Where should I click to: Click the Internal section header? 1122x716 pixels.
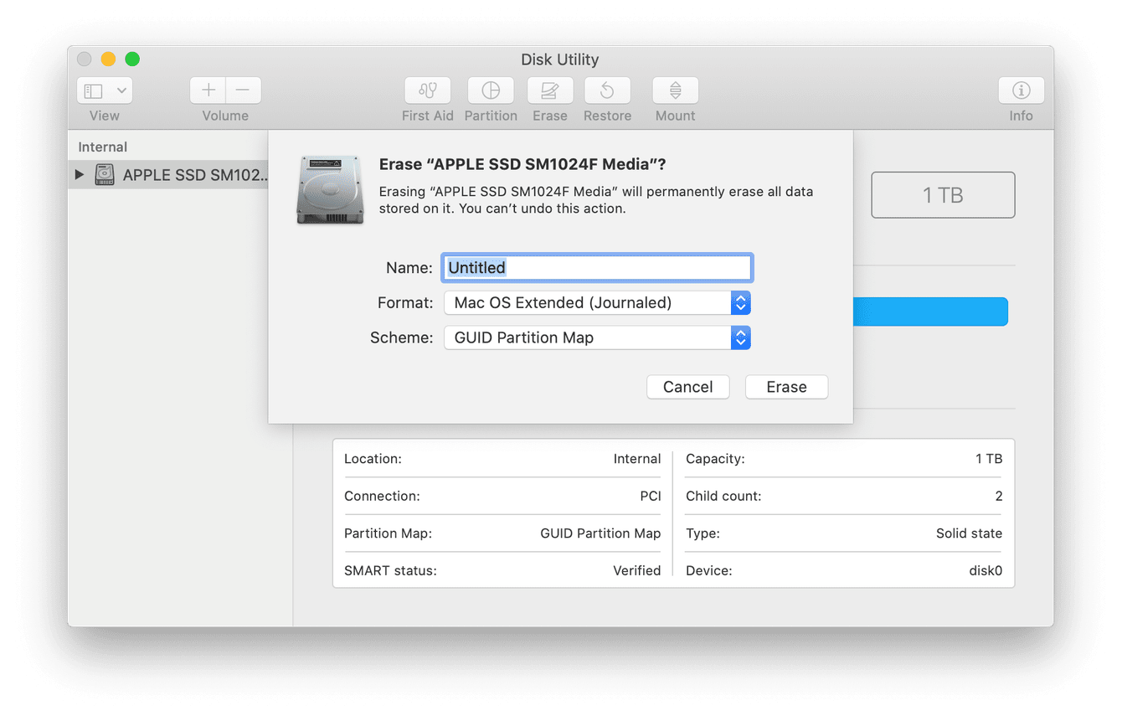point(102,147)
